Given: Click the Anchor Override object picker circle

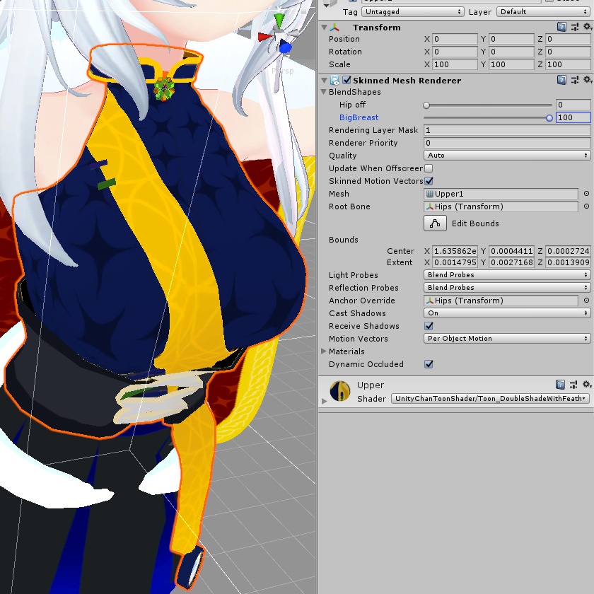Looking at the screenshot, I should [586, 301].
